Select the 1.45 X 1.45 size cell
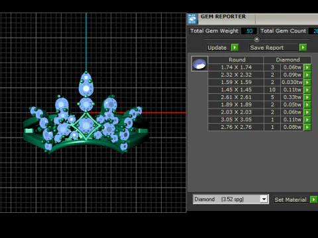 click(236, 90)
